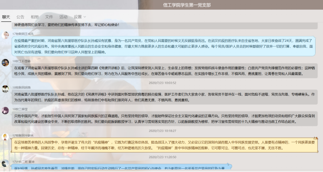Open avatar of sender 17物联网王成风
Image resolution: width=323 pixels, height=172 pixels.
click(5, 35)
